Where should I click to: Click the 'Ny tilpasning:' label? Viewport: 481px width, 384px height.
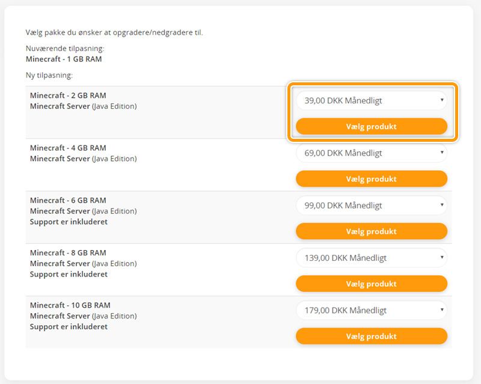(x=49, y=75)
